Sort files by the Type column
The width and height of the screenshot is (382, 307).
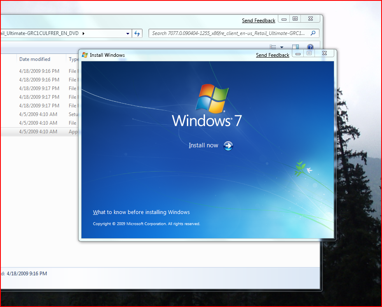[x=73, y=59]
